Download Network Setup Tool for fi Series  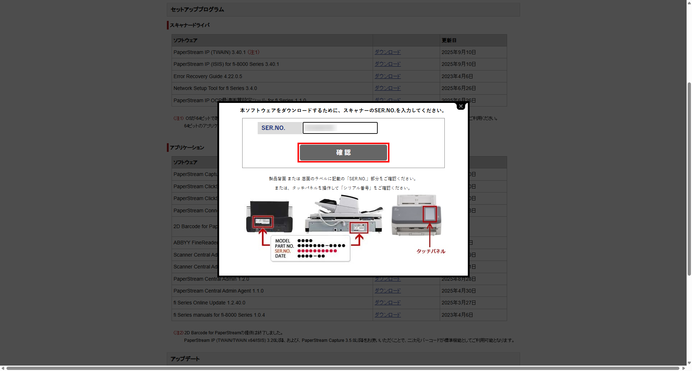387,88
